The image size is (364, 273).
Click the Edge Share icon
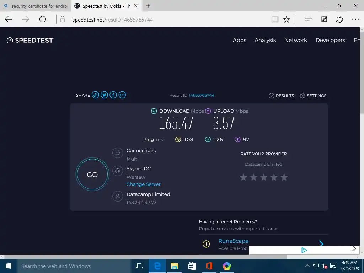[339, 19]
